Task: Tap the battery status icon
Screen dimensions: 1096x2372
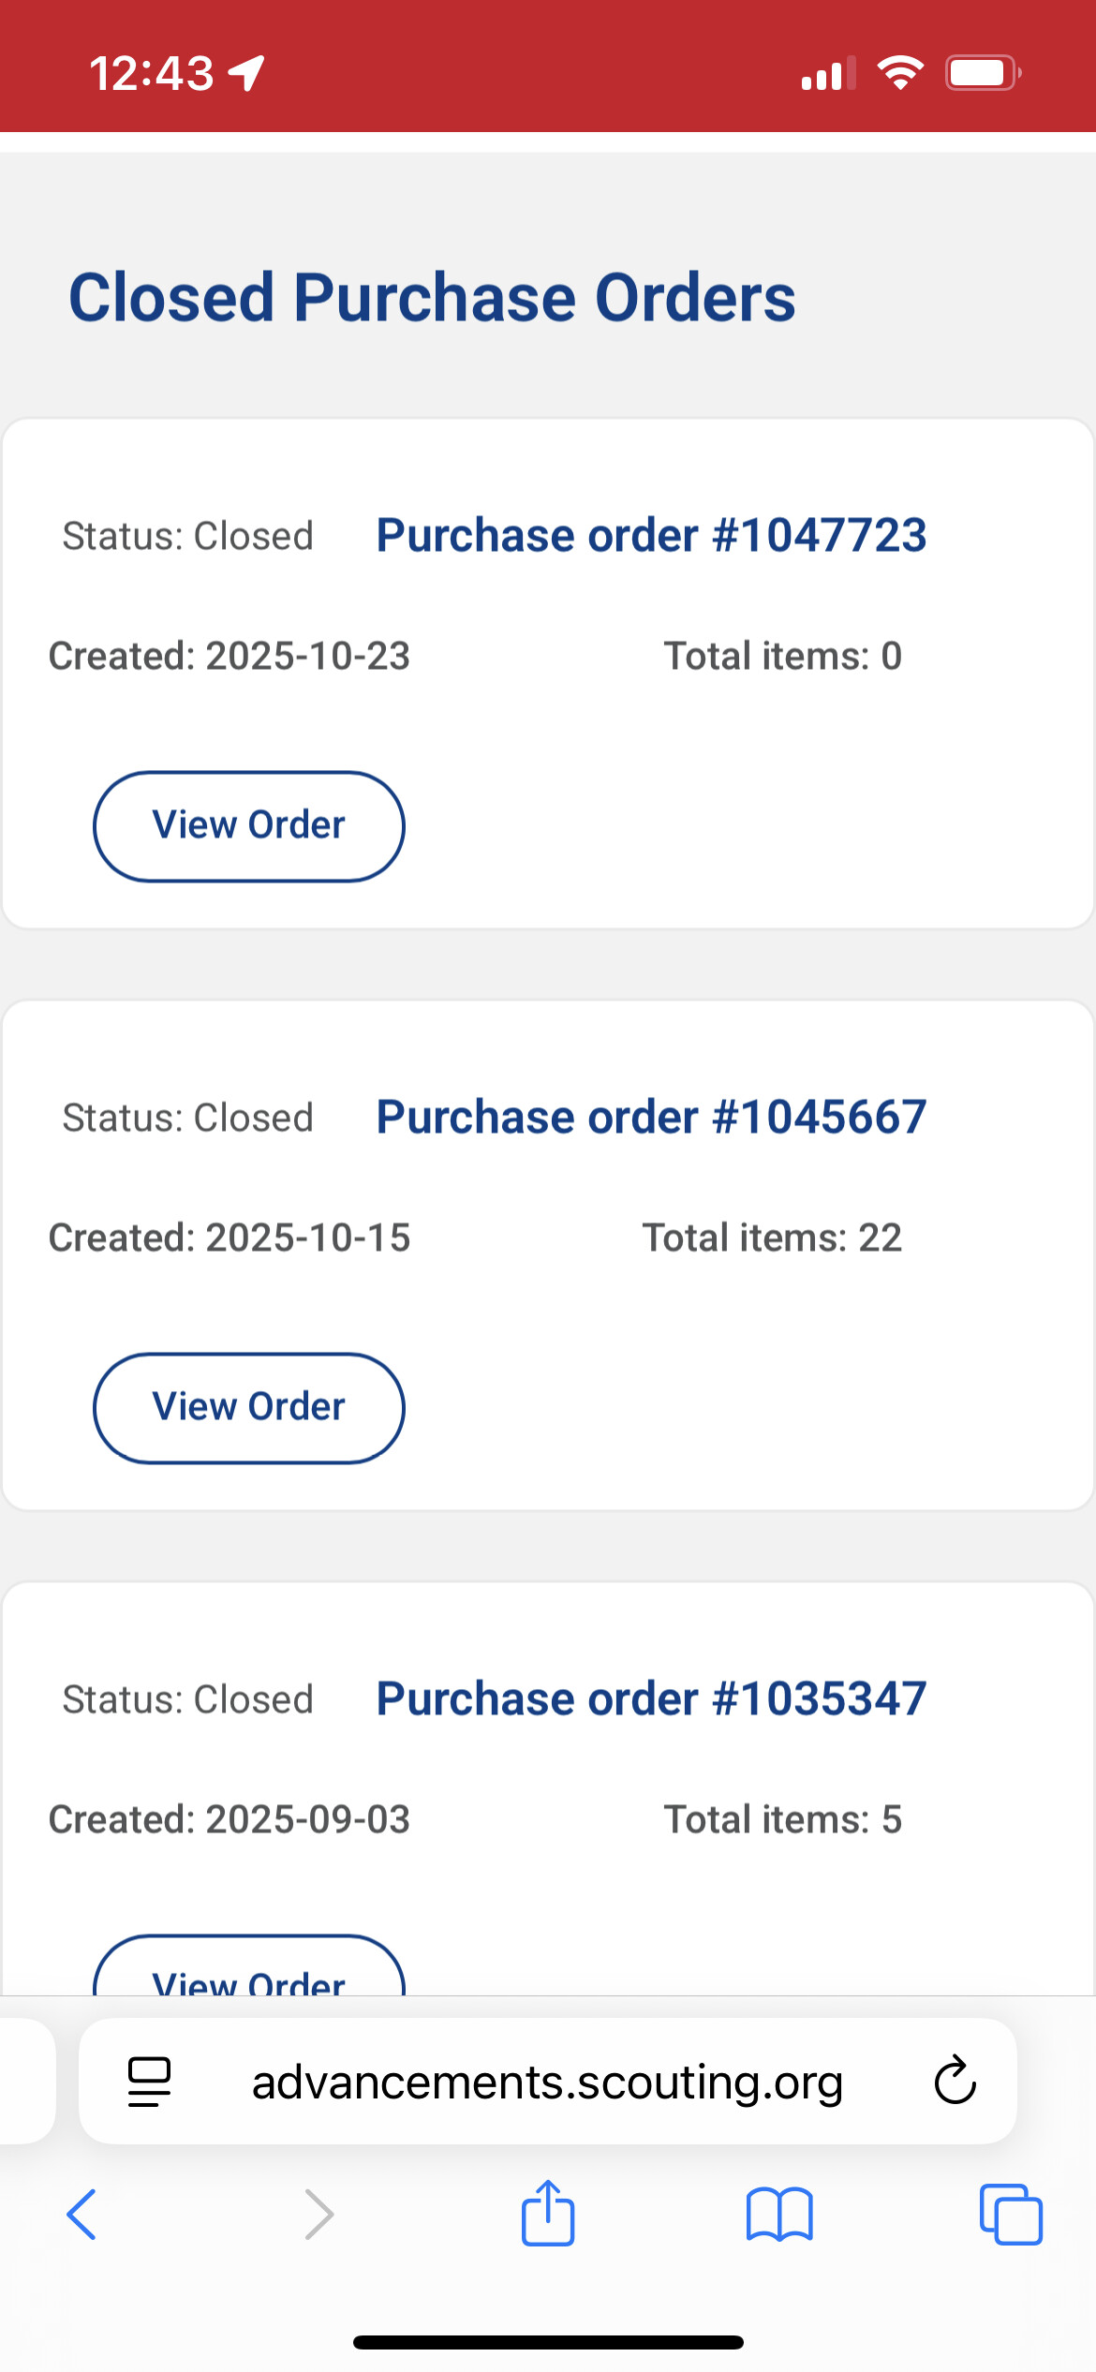Action: pos(982,73)
